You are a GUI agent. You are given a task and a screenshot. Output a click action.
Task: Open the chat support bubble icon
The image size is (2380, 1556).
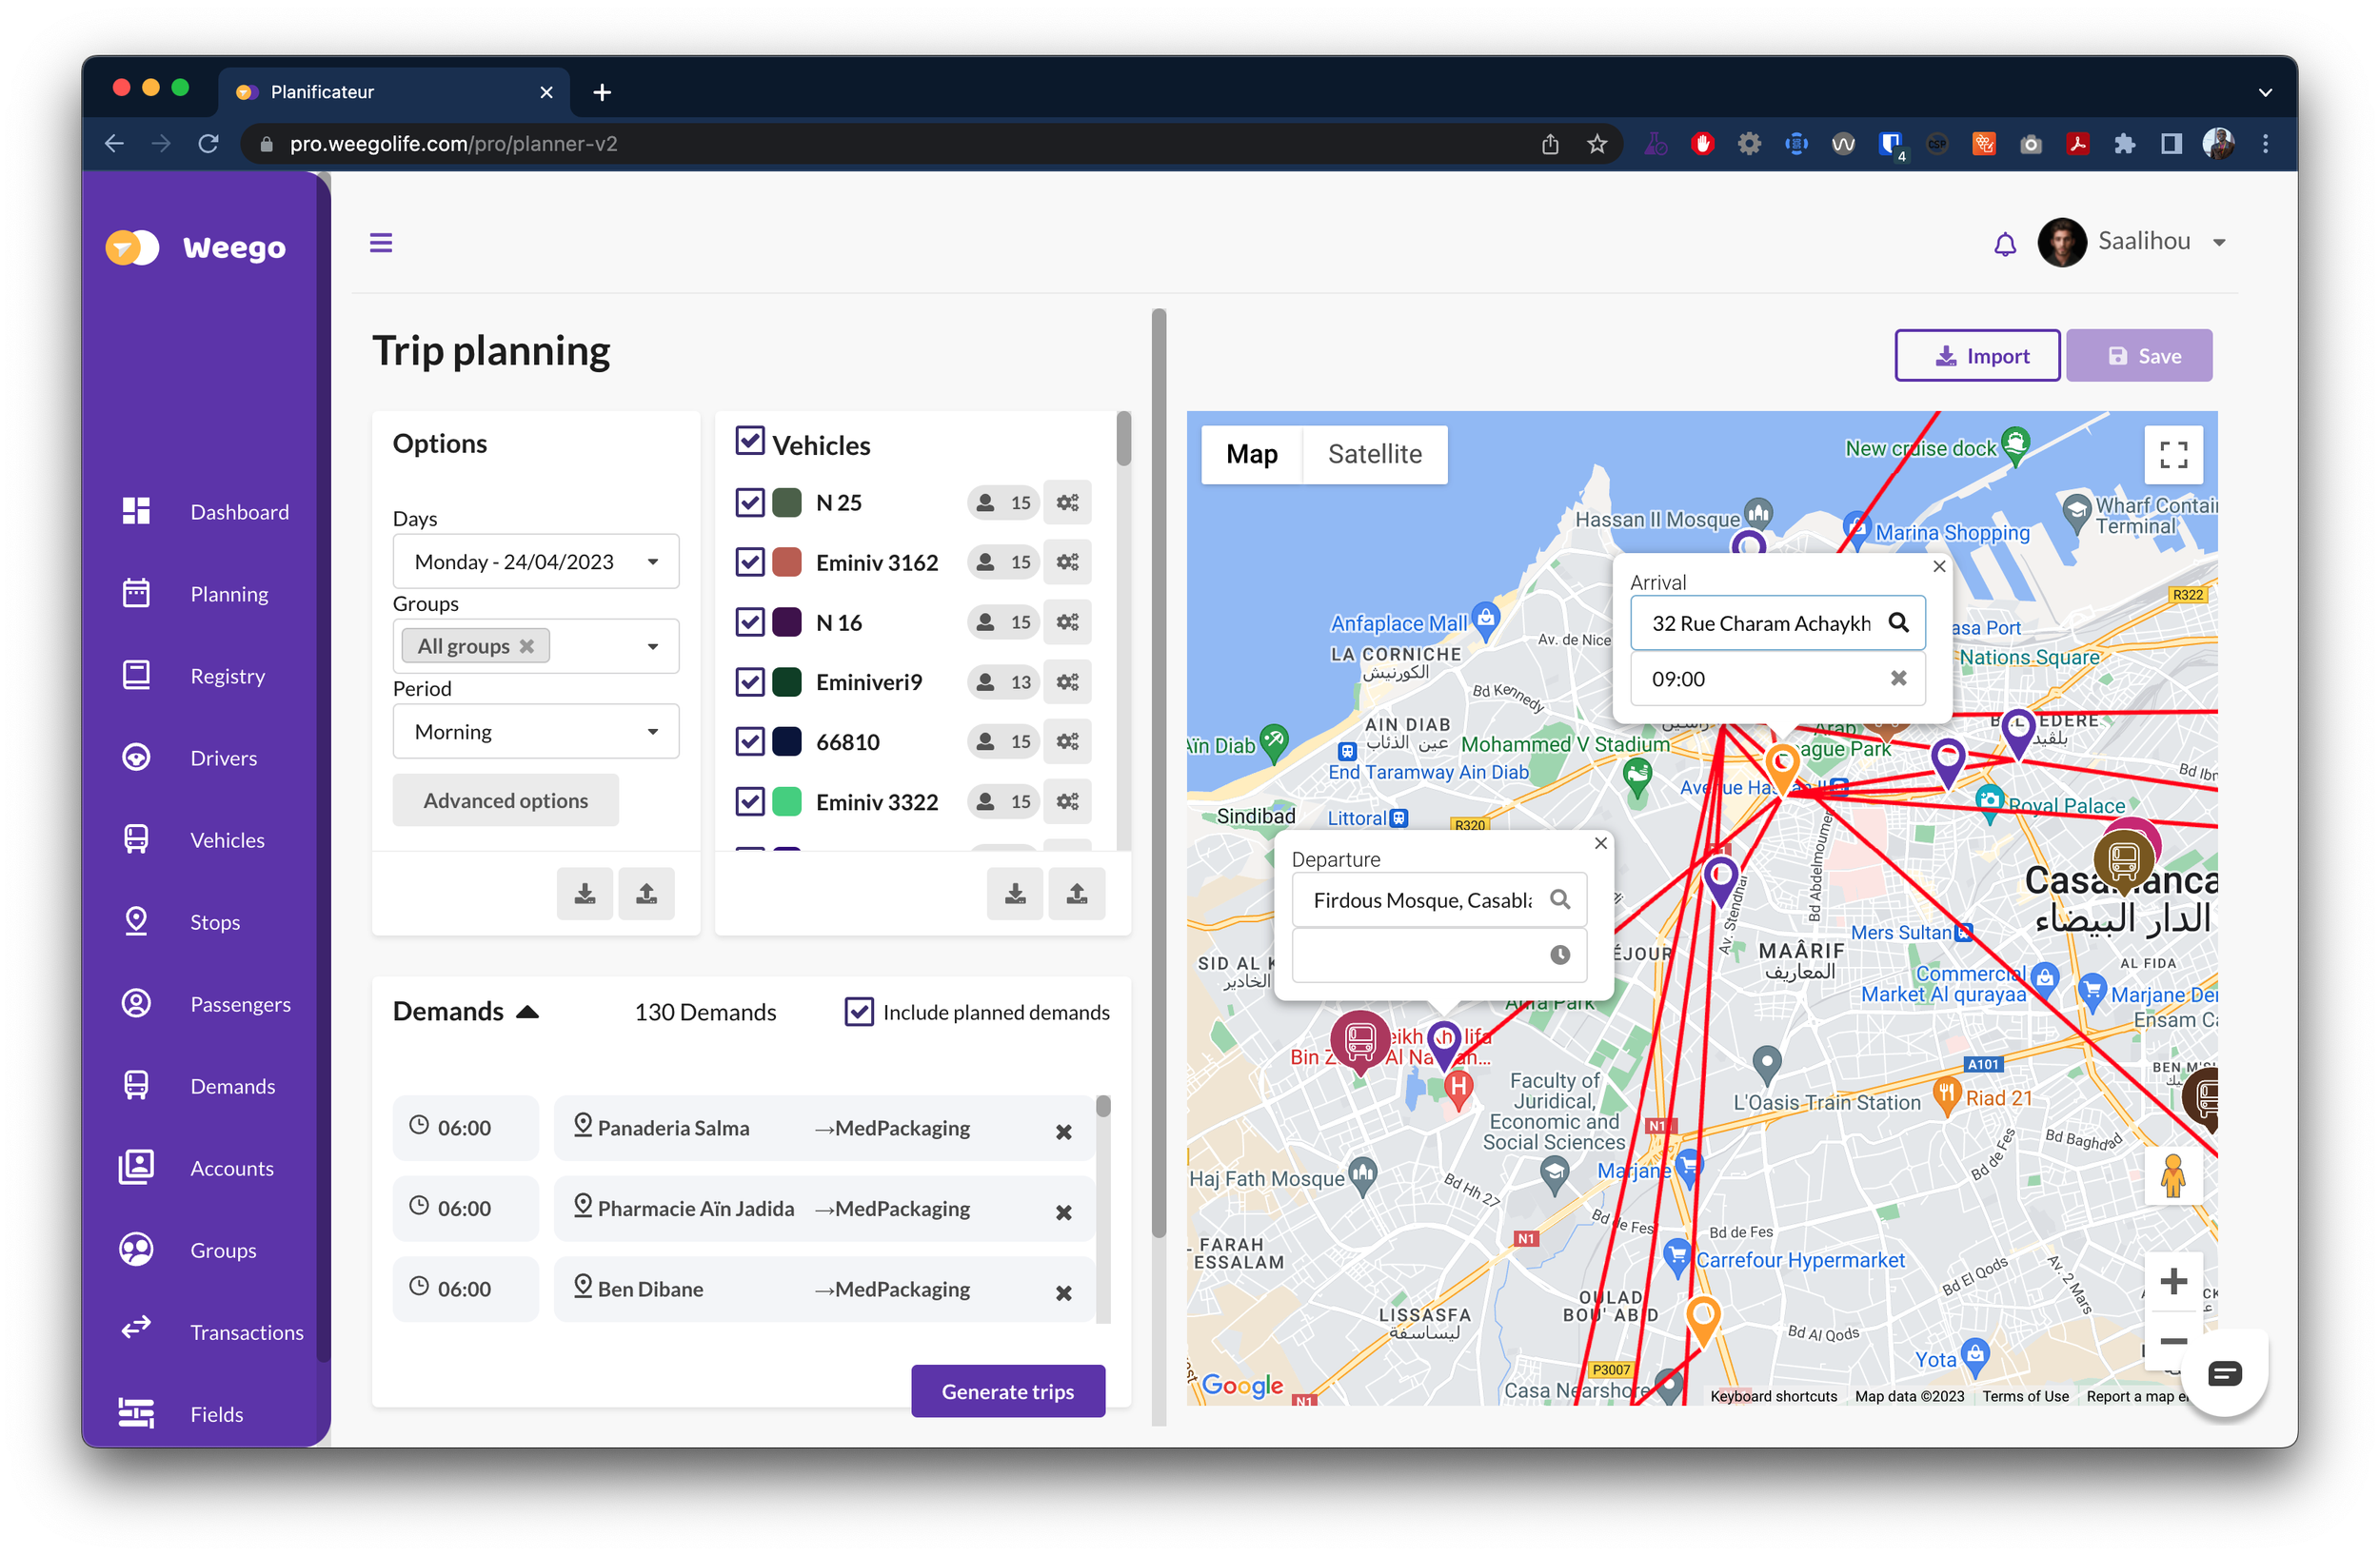point(2223,1373)
